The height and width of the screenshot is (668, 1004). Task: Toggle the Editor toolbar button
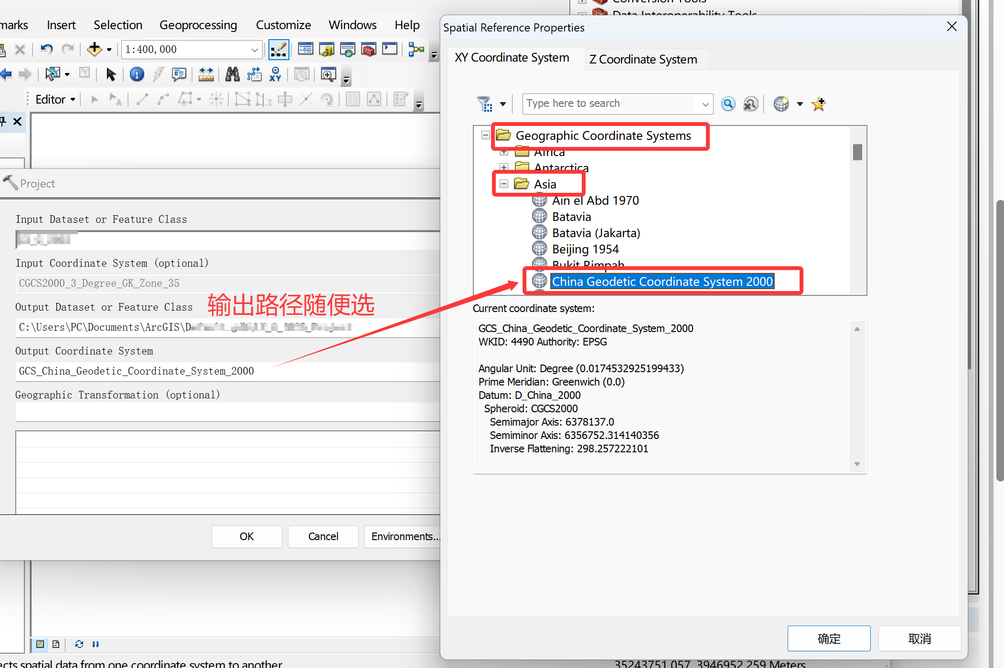click(278, 50)
